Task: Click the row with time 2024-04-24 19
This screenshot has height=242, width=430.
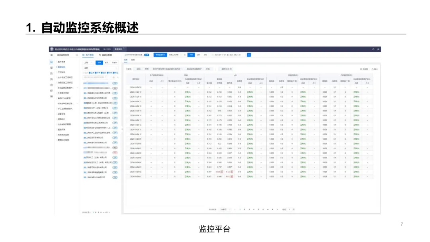Action: point(249,92)
